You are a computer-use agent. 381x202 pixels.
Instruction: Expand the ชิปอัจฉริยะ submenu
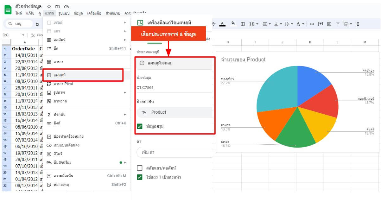[x=86, y=162]
